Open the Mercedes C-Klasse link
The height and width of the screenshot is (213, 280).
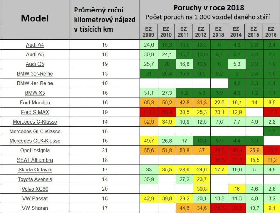click(x=35, y=122)
